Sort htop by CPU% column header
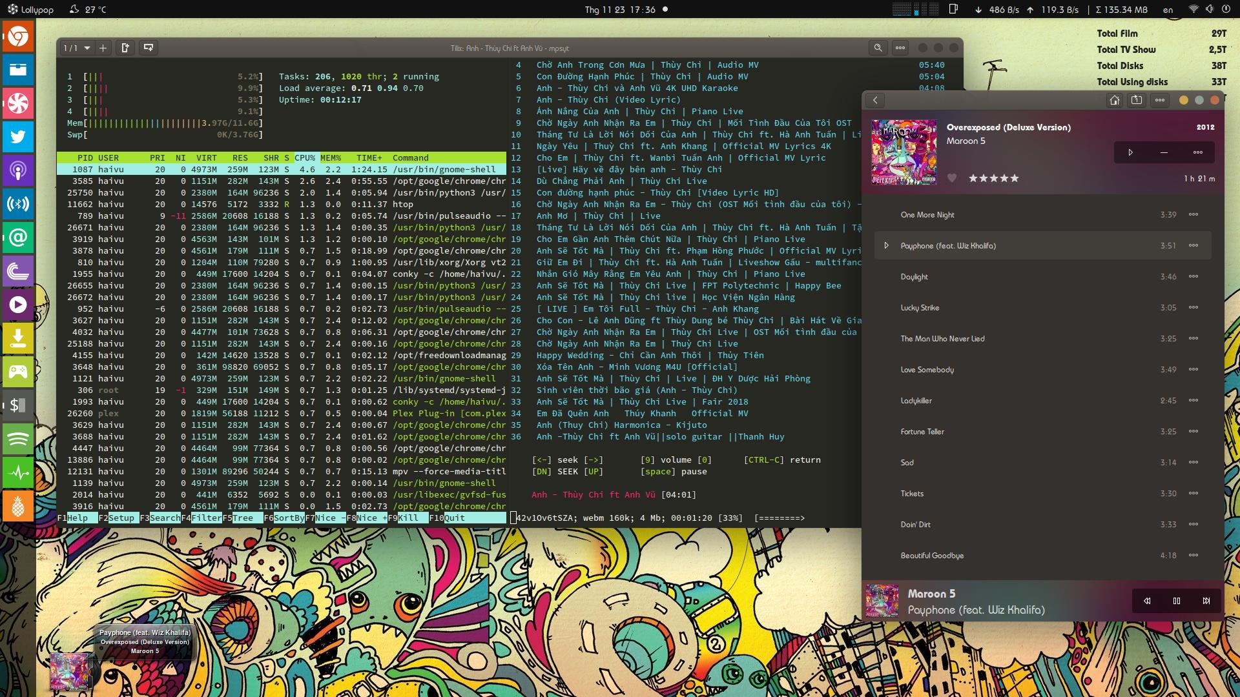 pyautogui.click(x=305, y=157)
